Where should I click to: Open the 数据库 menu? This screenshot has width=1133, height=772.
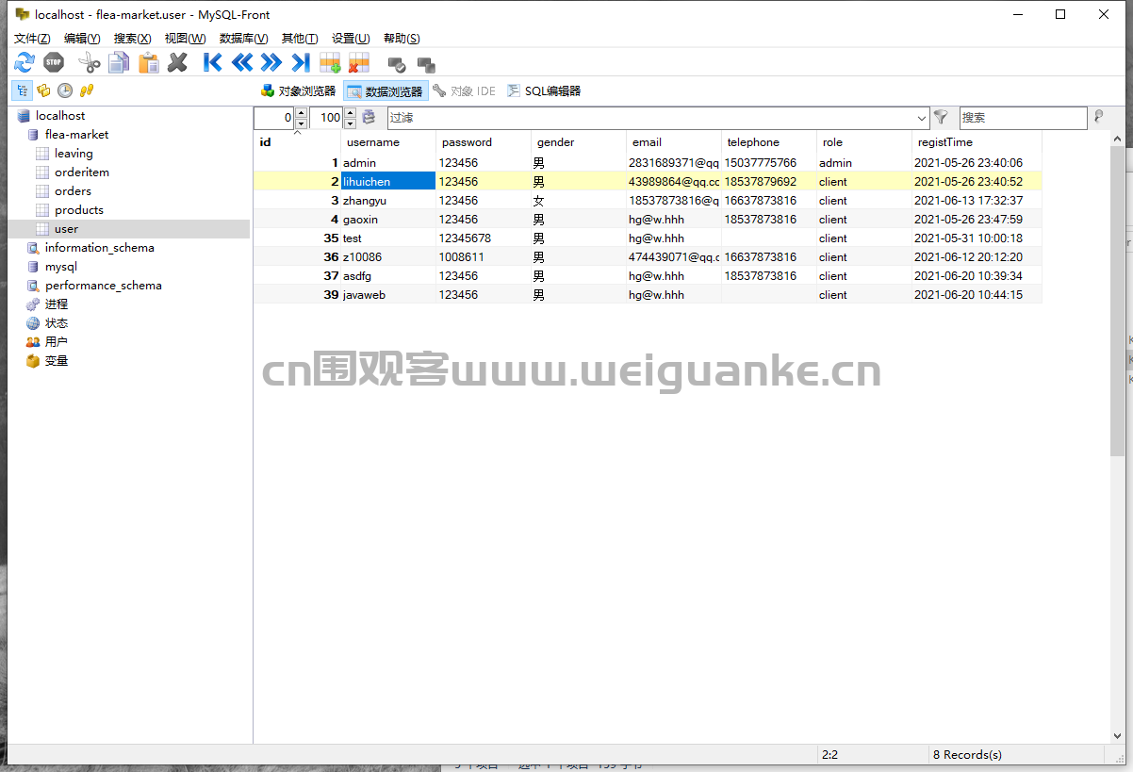point(243,39)
